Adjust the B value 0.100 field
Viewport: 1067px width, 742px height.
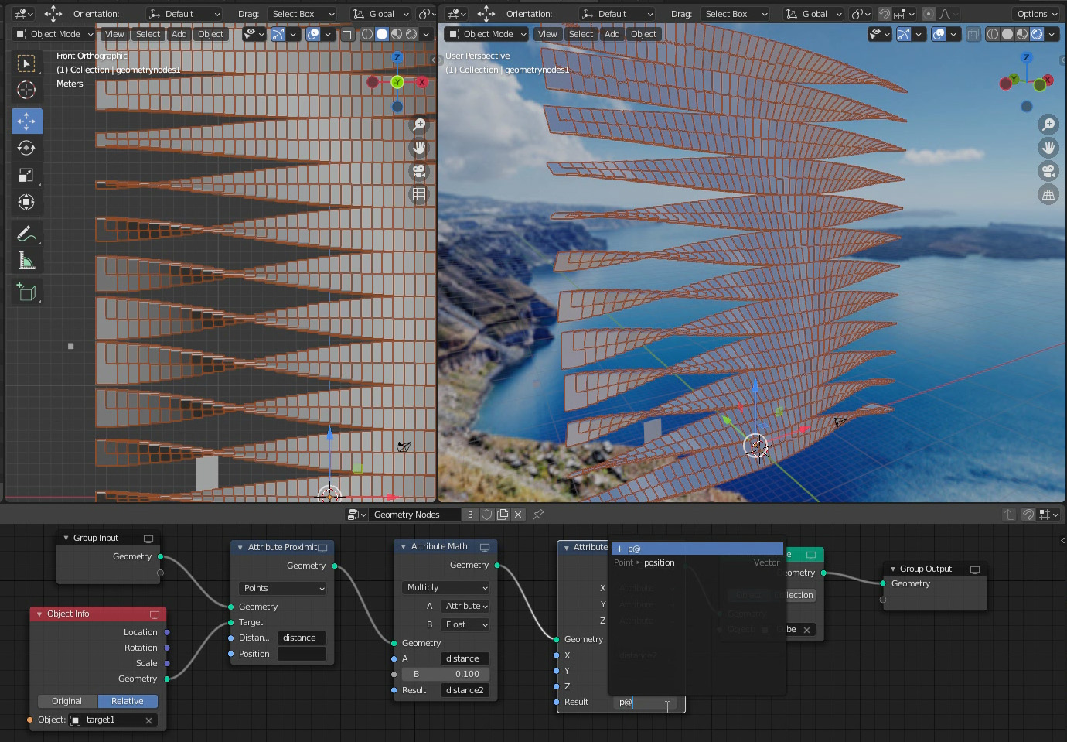point(445,674)
